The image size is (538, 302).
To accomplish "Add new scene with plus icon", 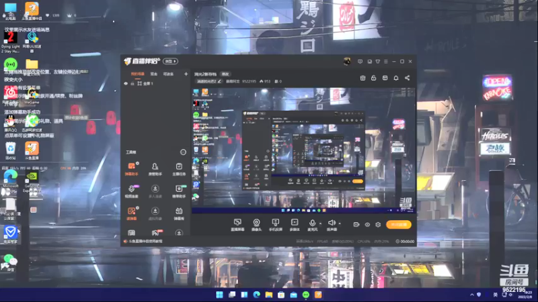I will click(186, 74).
